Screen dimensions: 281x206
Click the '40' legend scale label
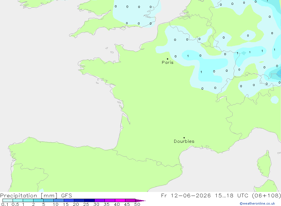[117, 204]
